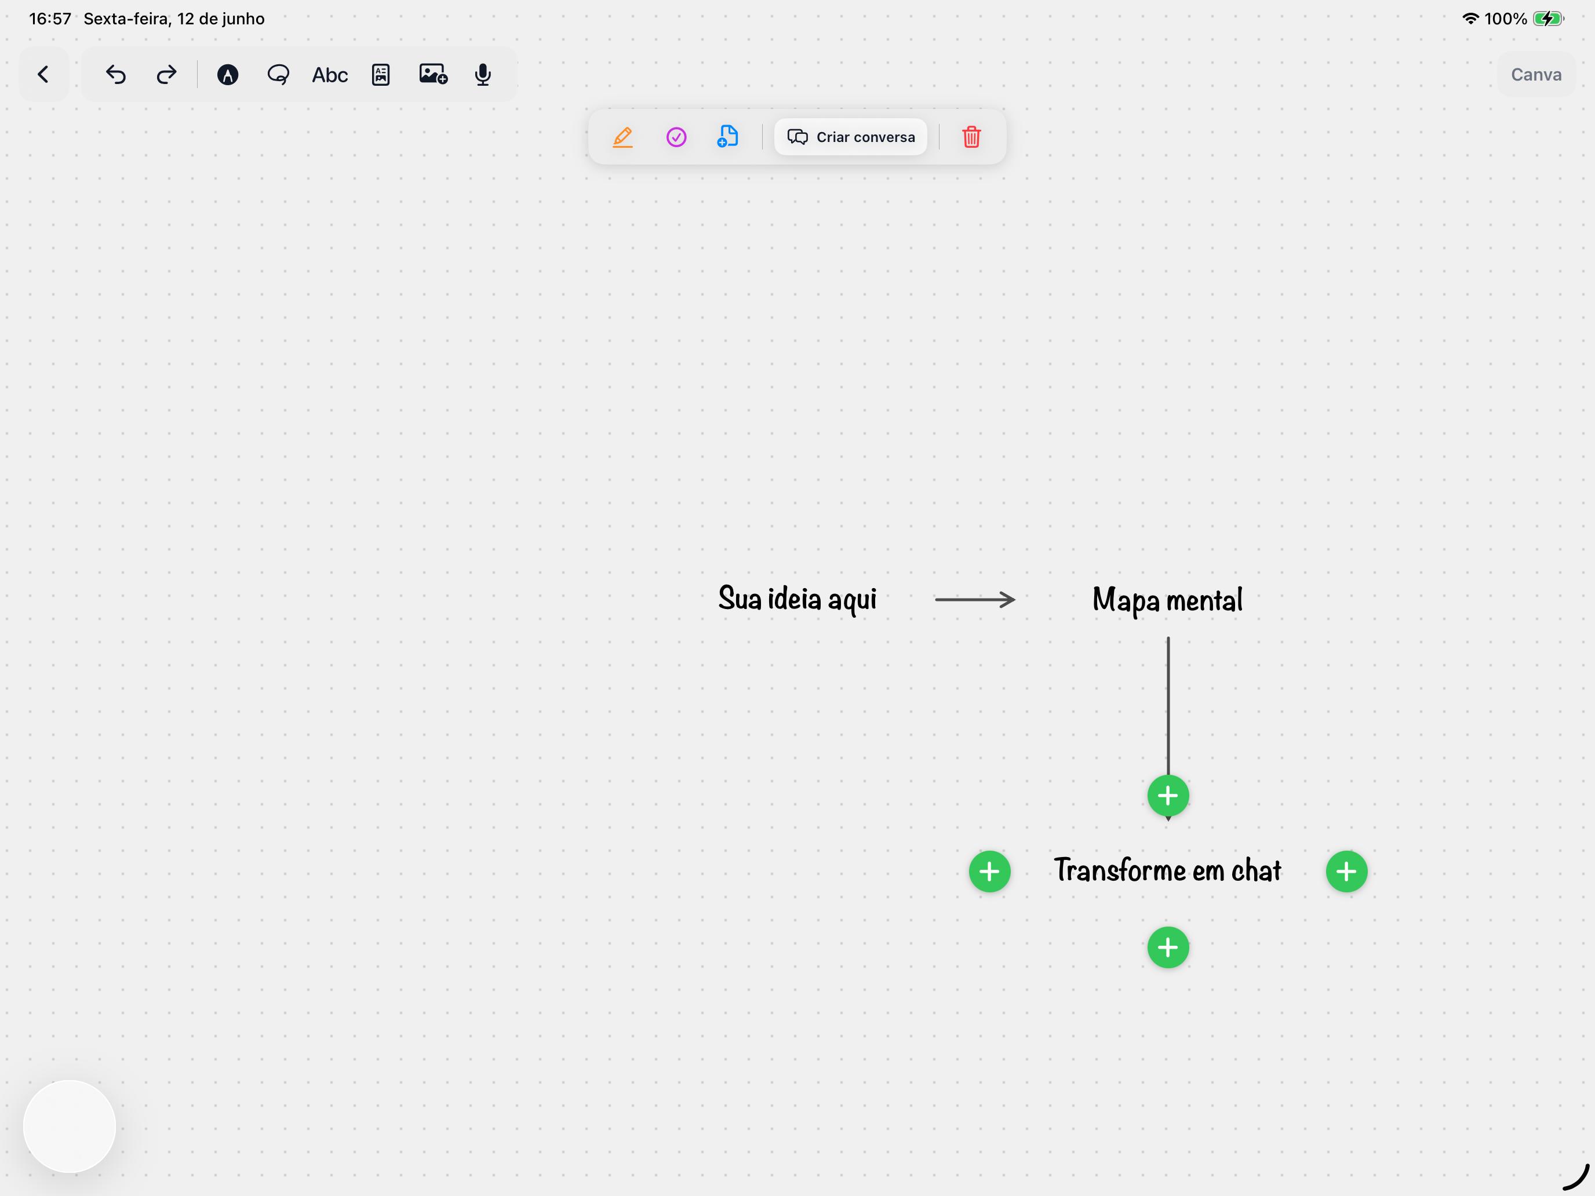Undo the last action
1595x1196 pixels.
click(115, 74)
